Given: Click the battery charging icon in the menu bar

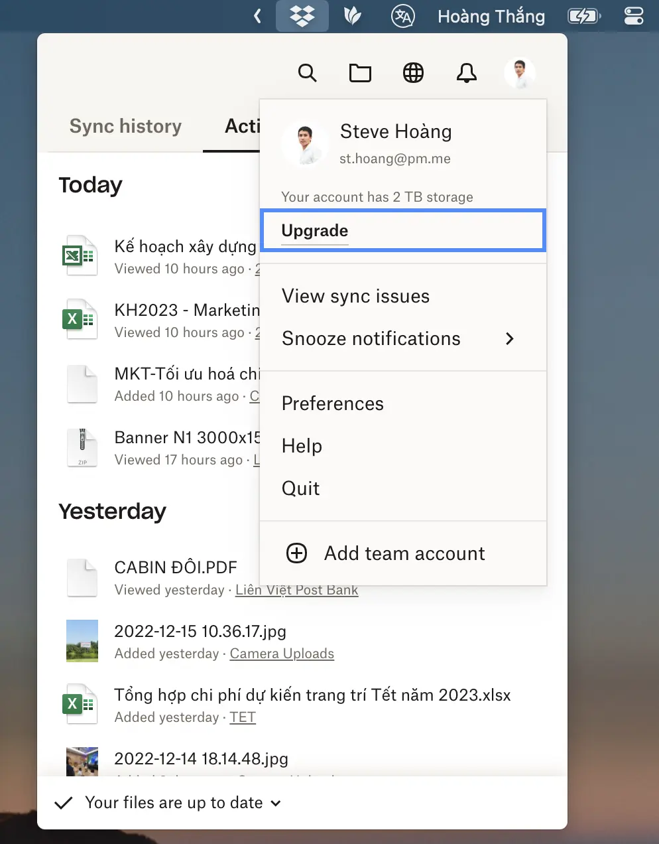Looking at the screenshot, I should [x=583, y=16].
